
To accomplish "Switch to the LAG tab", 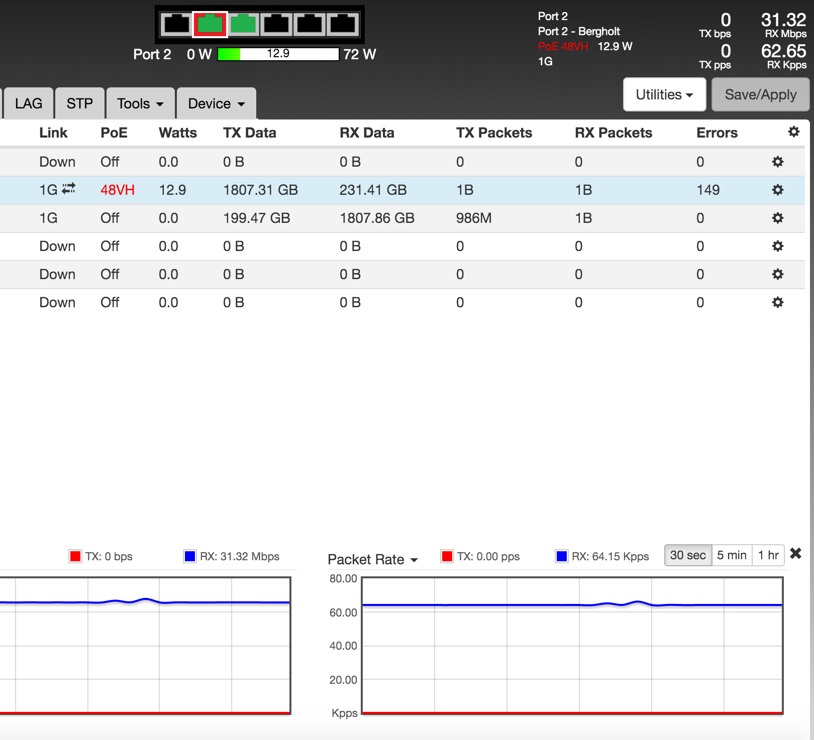I will (x=29, y=103).
